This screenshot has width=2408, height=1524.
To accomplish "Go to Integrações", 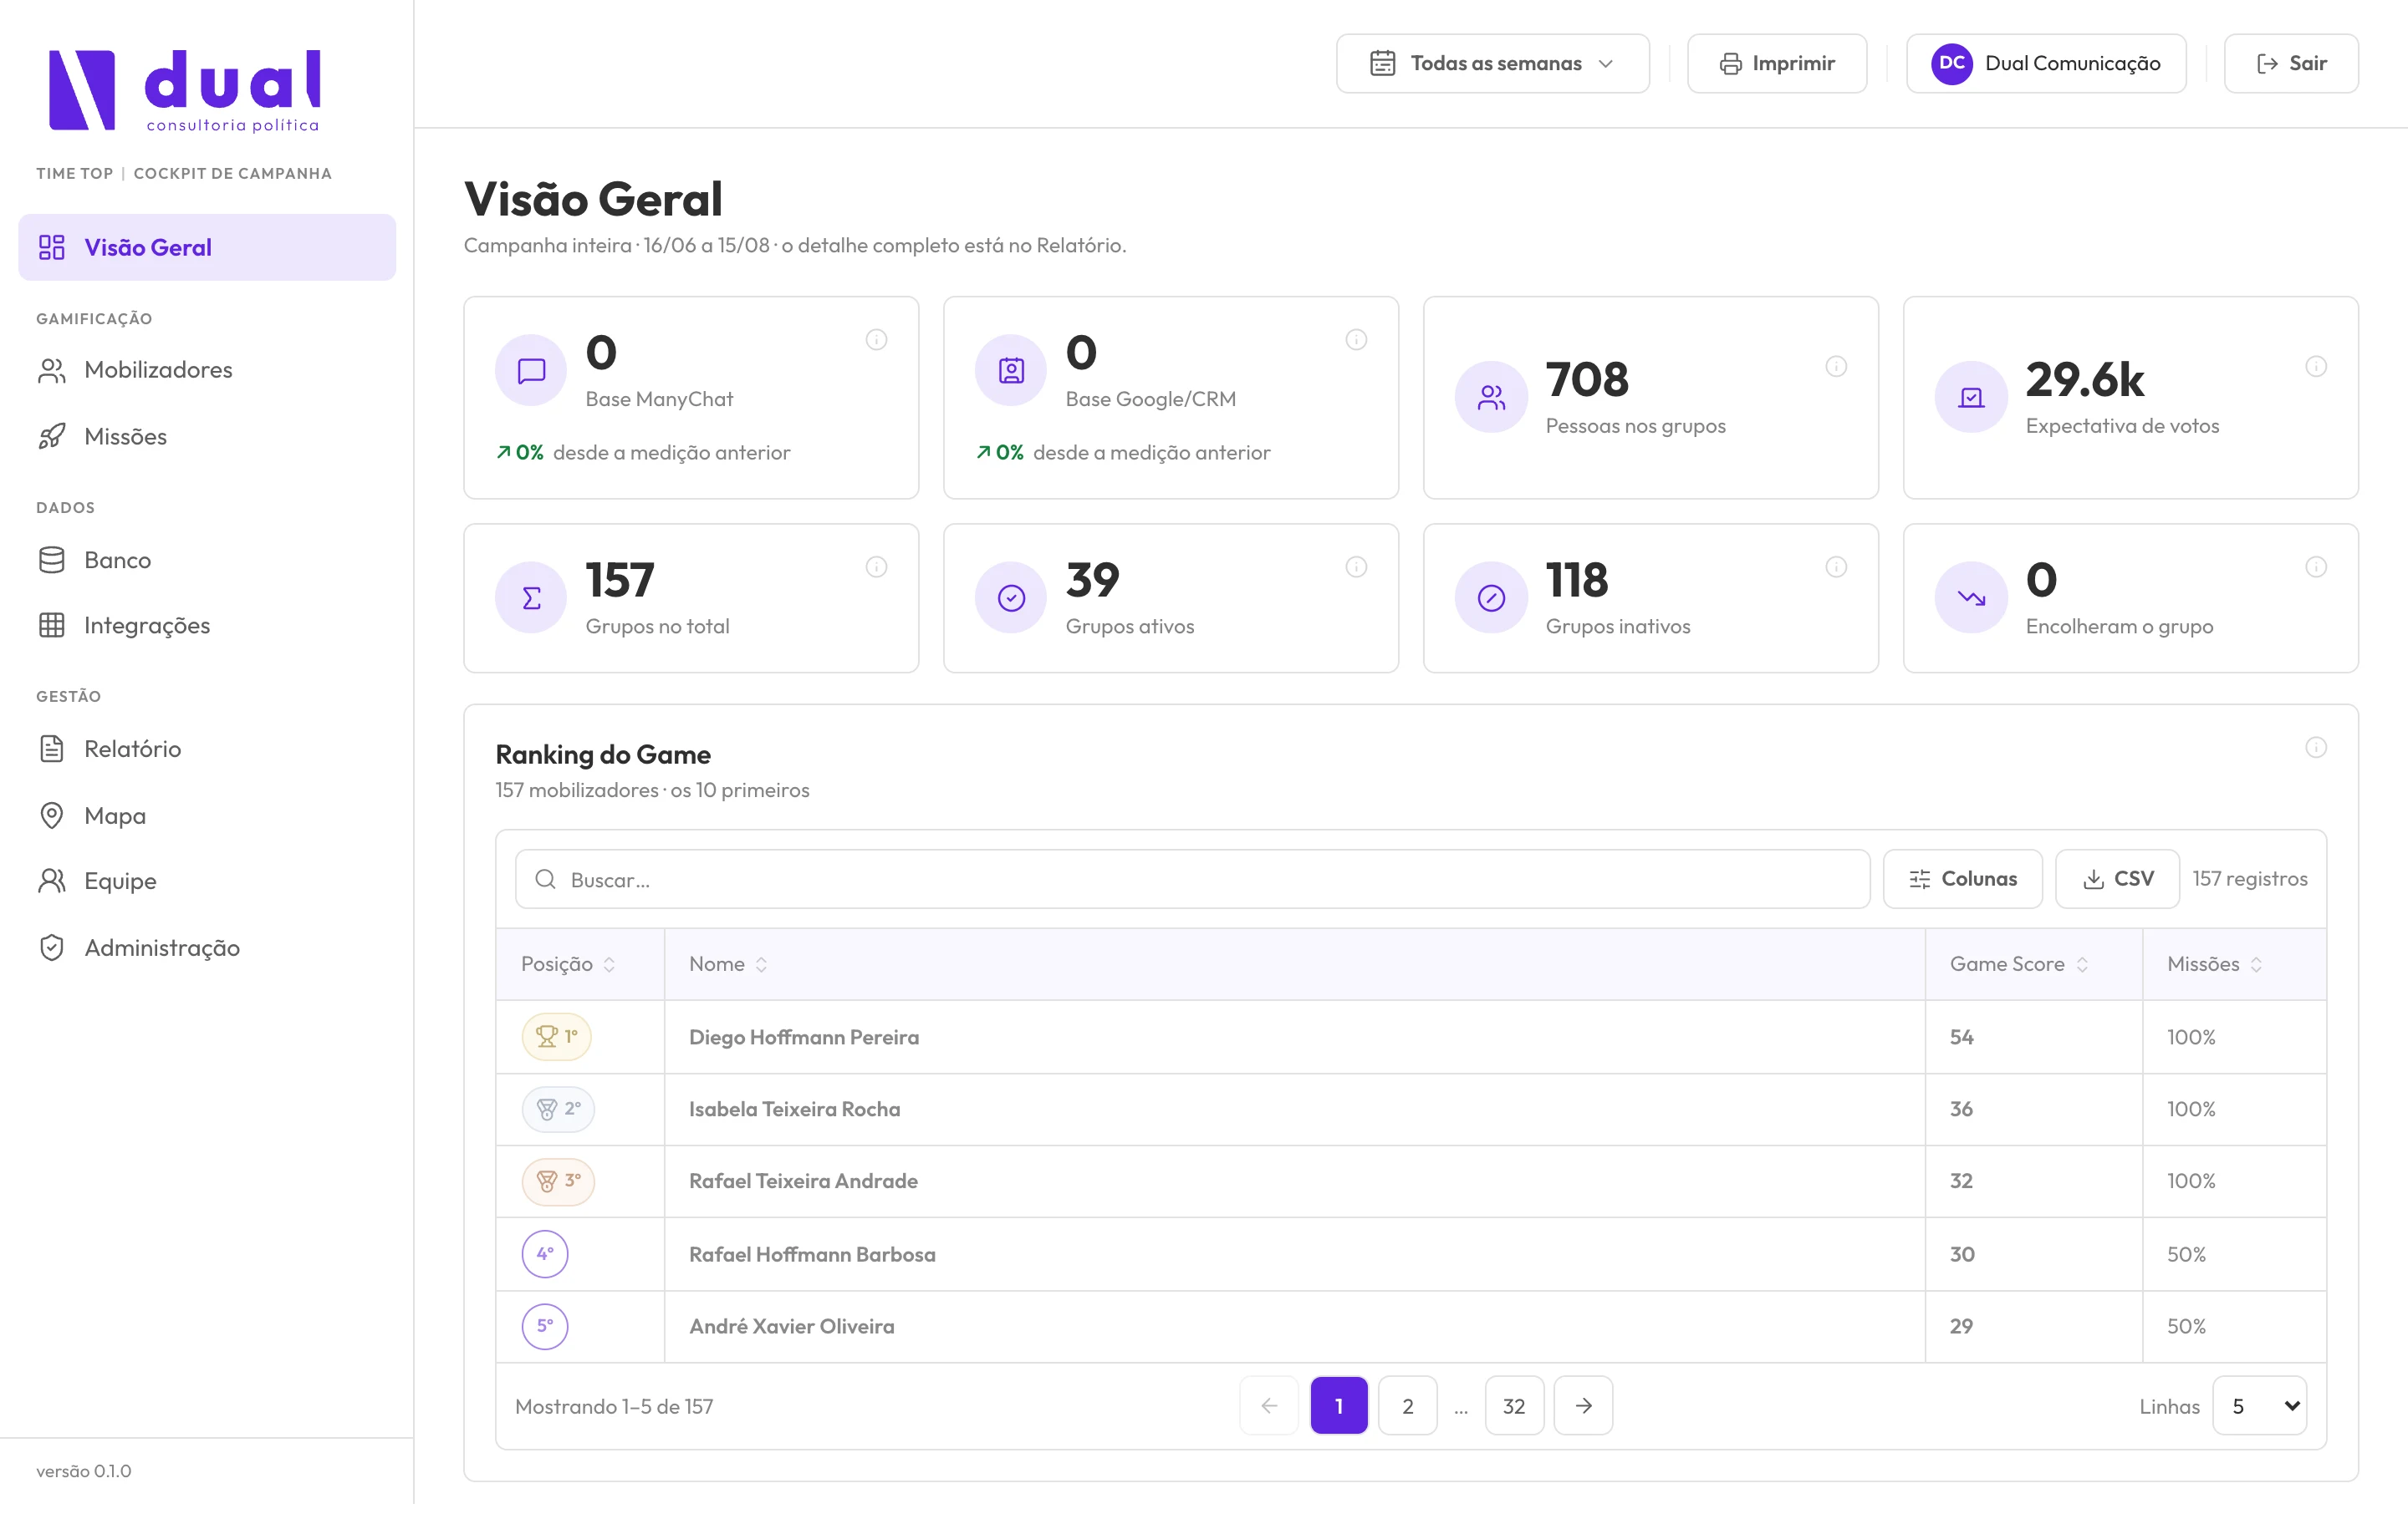I will pyautogui.click(x=207, y=626).
